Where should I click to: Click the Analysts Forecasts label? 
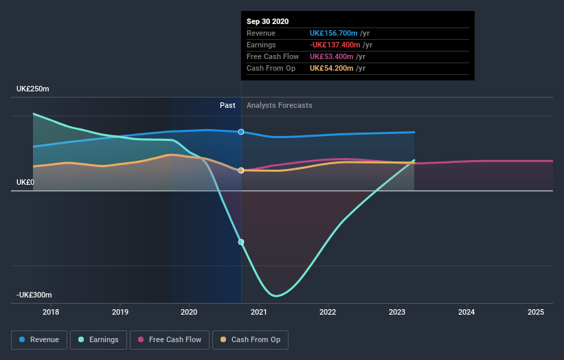[x=280, y=105]
